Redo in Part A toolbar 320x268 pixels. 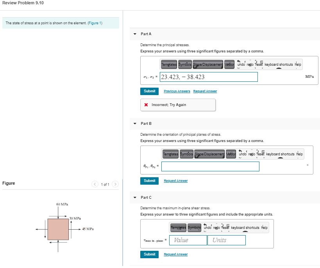pos(251,65)
